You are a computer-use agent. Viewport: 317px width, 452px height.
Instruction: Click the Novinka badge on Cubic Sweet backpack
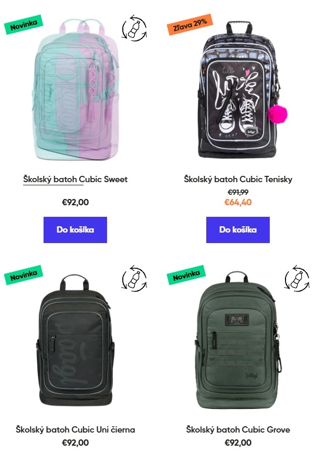[24, 25]
